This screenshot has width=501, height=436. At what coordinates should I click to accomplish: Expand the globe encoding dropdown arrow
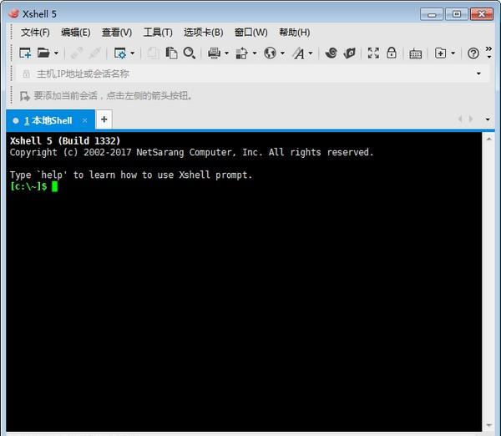(x=282, y=53)
